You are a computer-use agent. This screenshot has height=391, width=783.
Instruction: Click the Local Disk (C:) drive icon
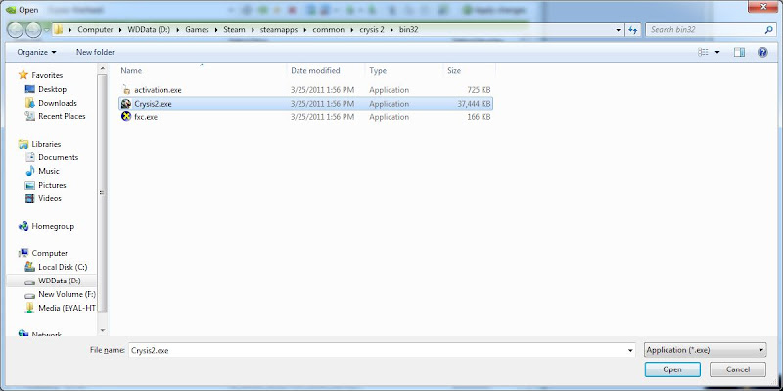click(x=30, y=267)
